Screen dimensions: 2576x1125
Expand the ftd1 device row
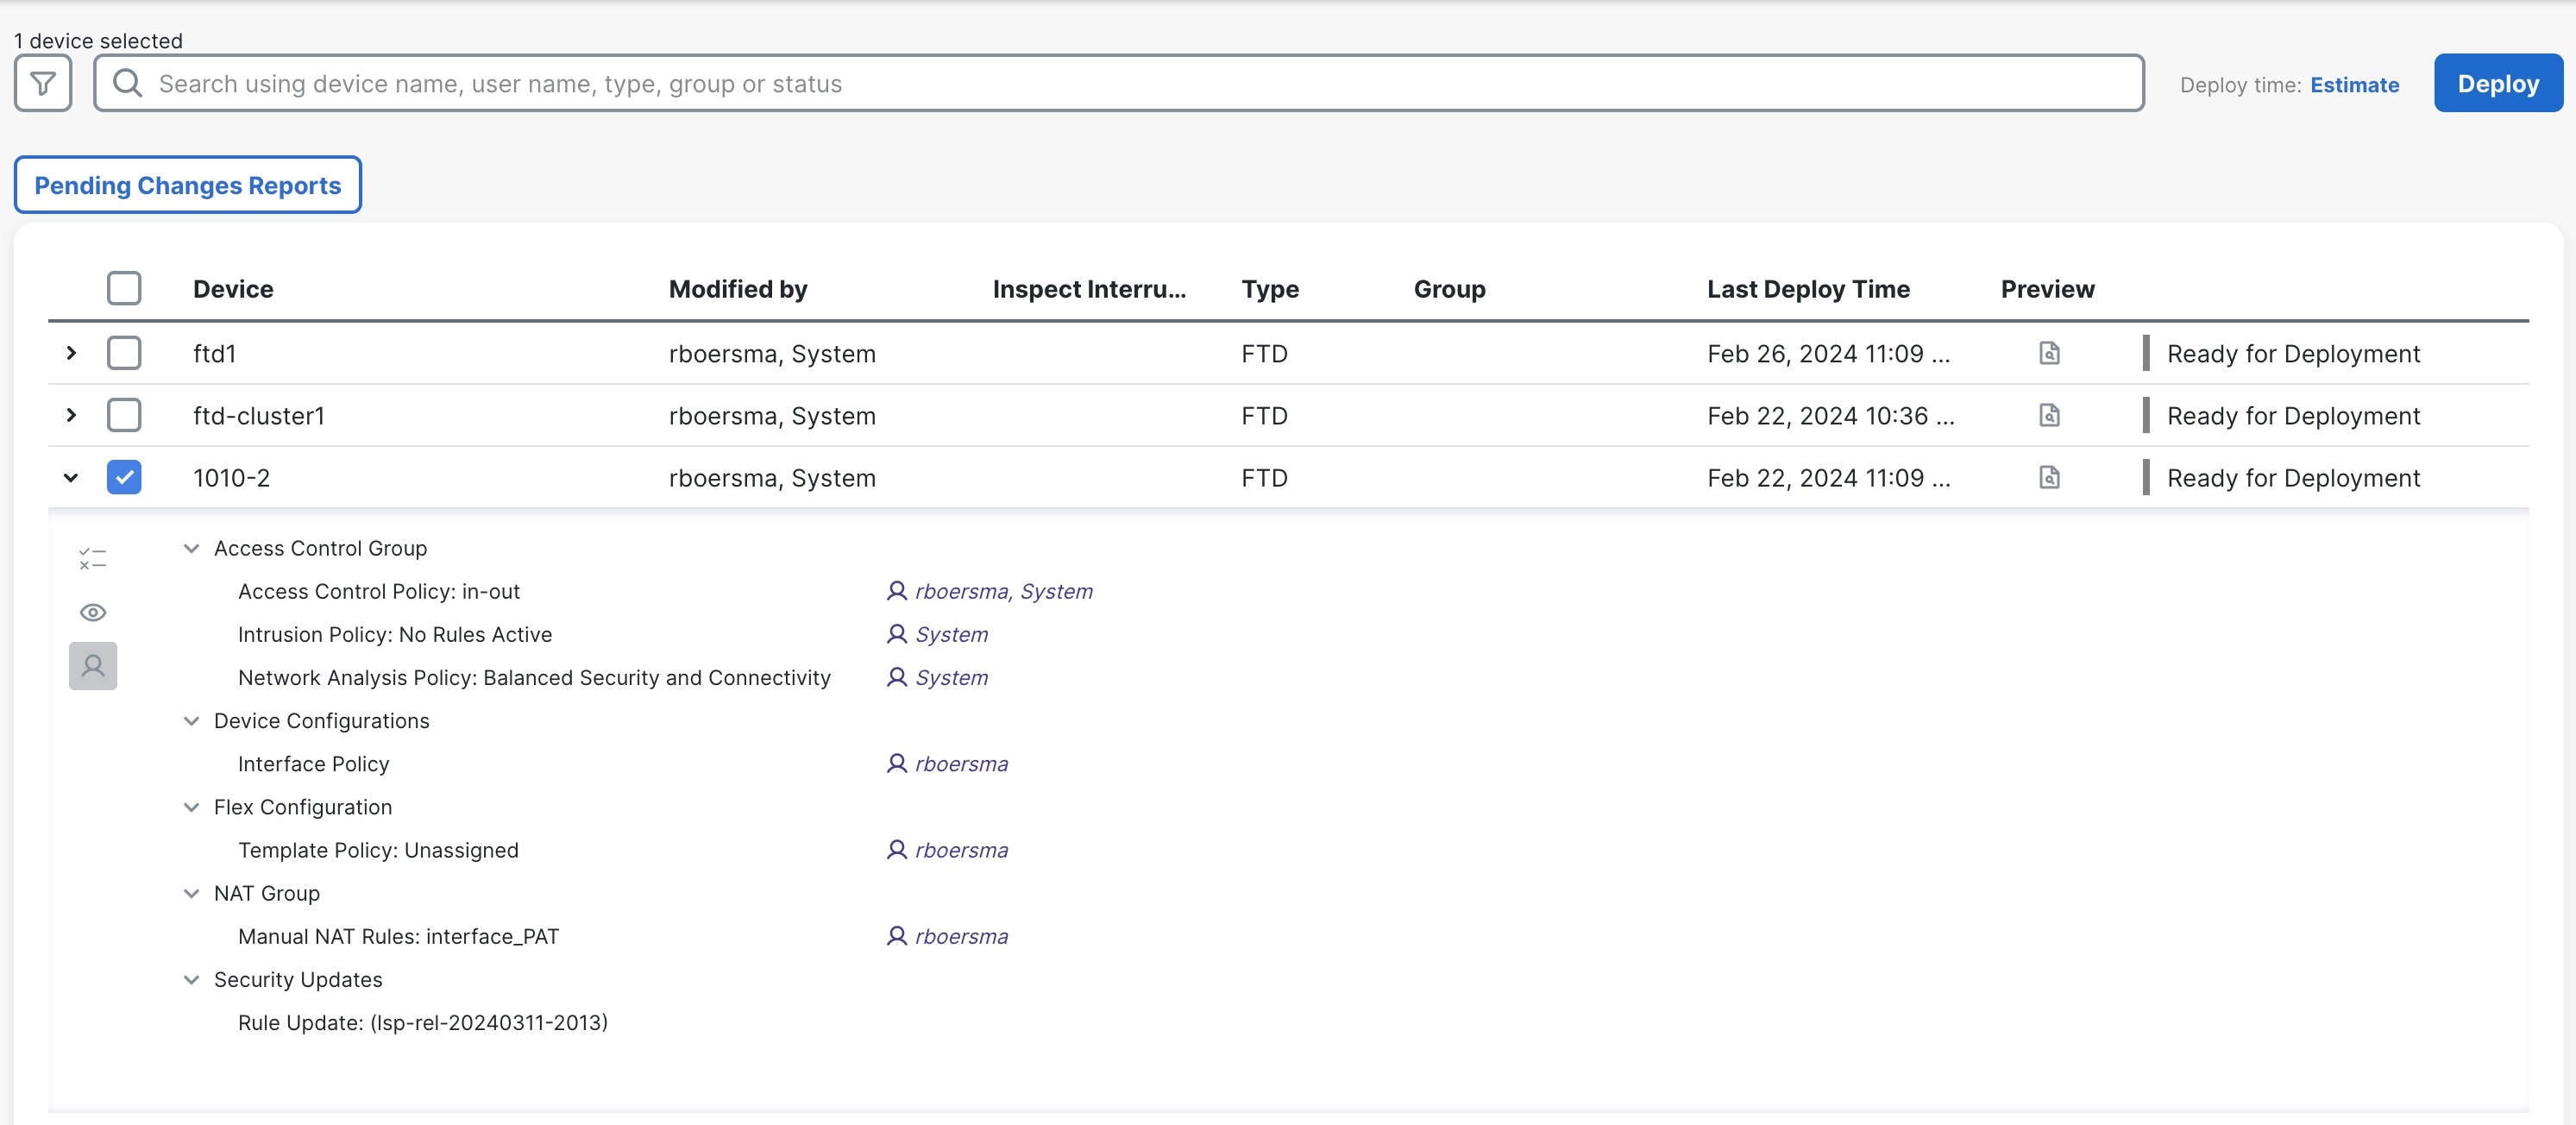[69, 351]
